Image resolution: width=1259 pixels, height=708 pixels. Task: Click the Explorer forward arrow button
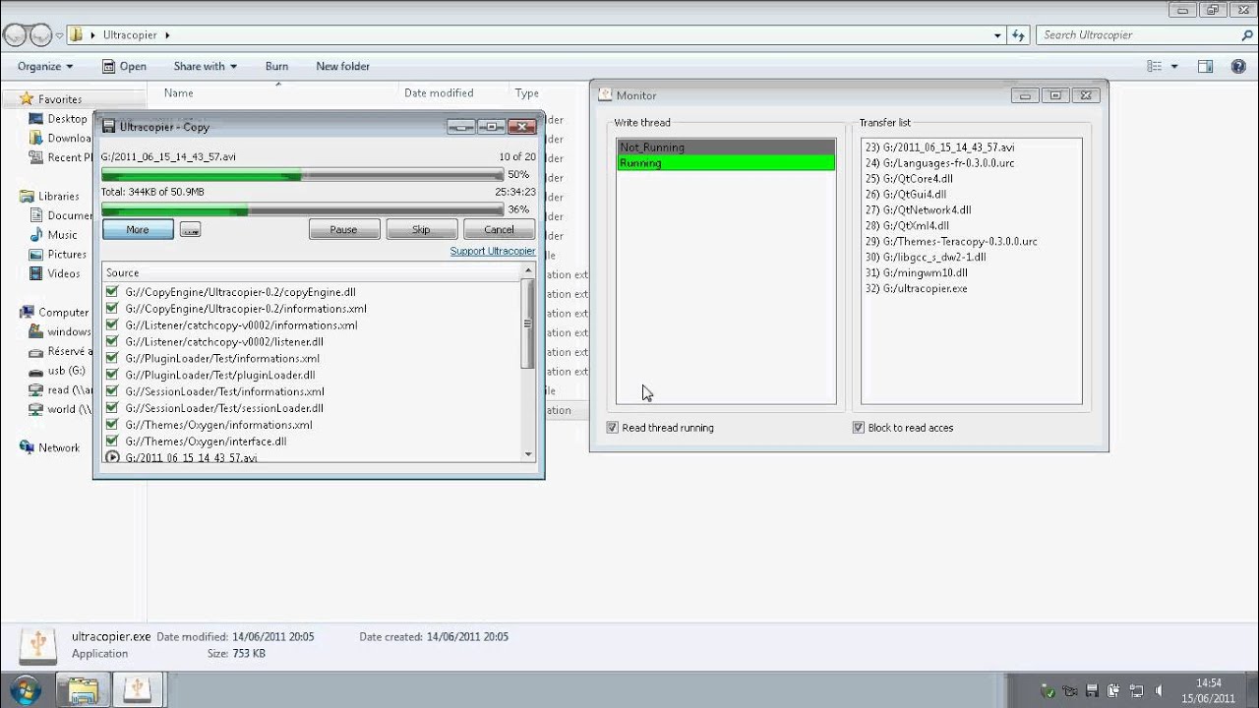point(40,35)
